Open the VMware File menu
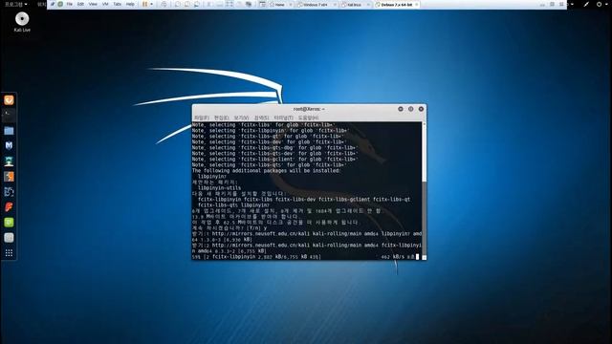Viewport: 612px width, 344px height. pyautogui.click(x=70, y=4)
